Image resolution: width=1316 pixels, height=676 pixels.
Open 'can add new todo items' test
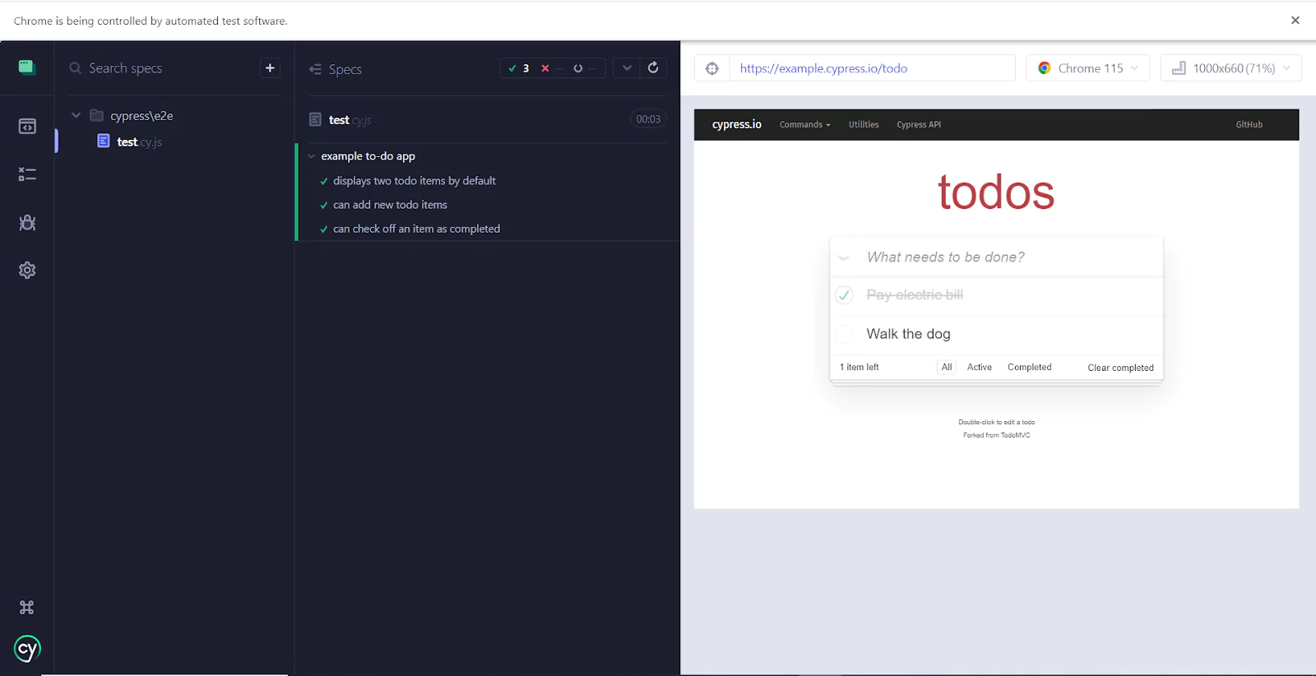390,205
